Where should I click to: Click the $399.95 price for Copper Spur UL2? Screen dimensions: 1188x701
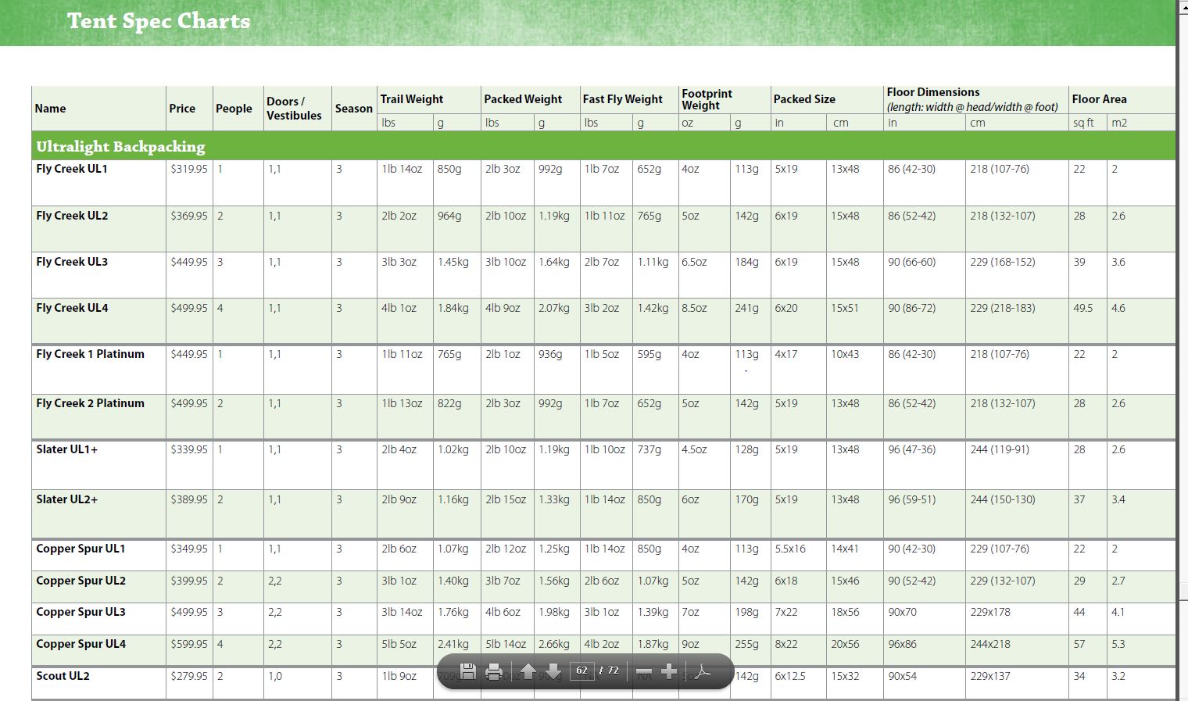189,581
